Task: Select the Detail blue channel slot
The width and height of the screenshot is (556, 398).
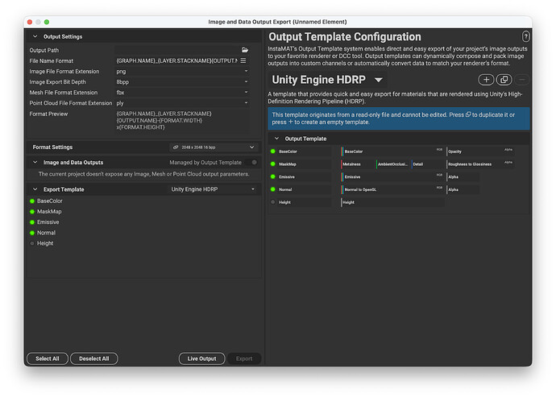Action: (428, 164)
